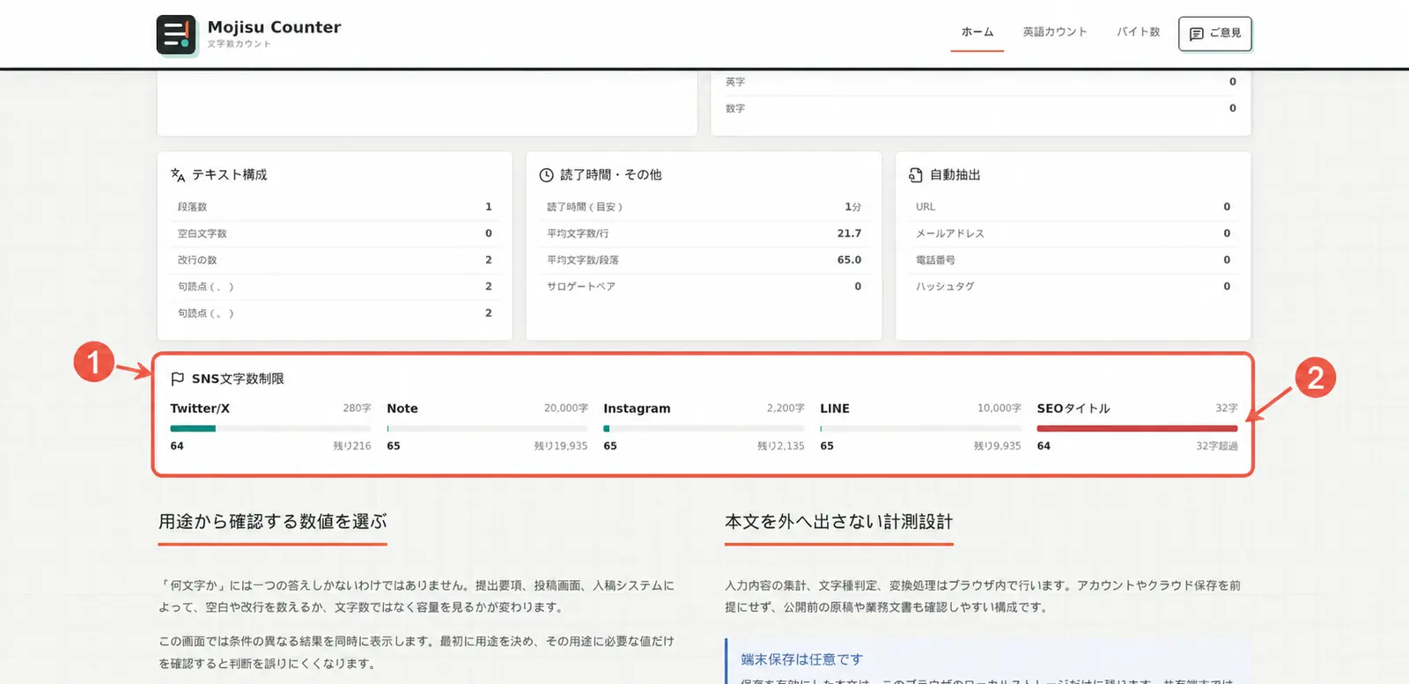
Task: Click the 平均文字数/段落 row
Action: [x=704, y=260]
